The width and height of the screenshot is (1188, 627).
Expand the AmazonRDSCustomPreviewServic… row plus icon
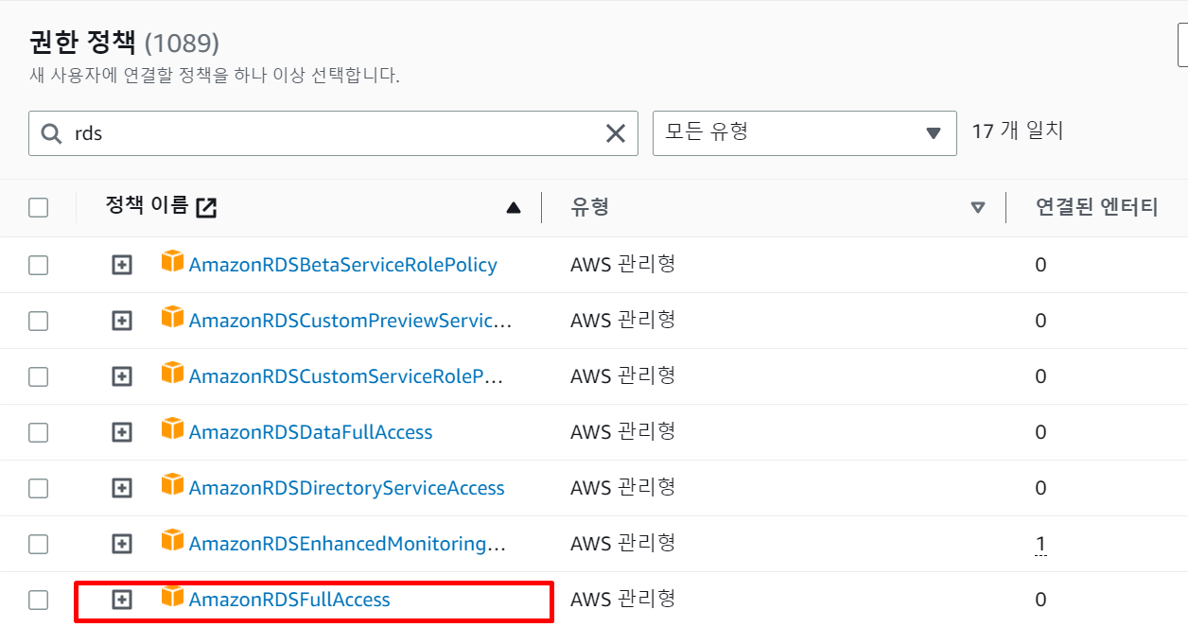(x=122, y=322)
